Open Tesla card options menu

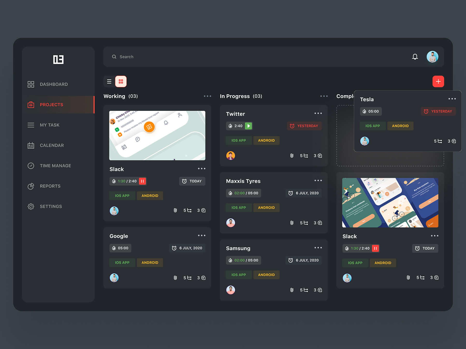coord(452,99)
